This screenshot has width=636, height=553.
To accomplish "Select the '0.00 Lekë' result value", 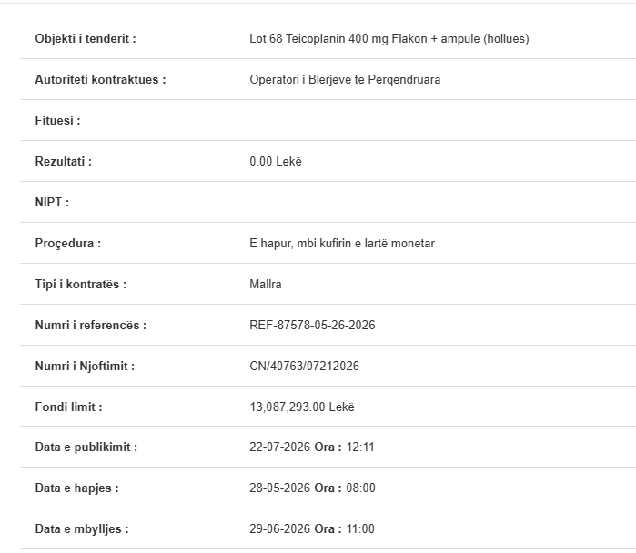I will (276, 161).
